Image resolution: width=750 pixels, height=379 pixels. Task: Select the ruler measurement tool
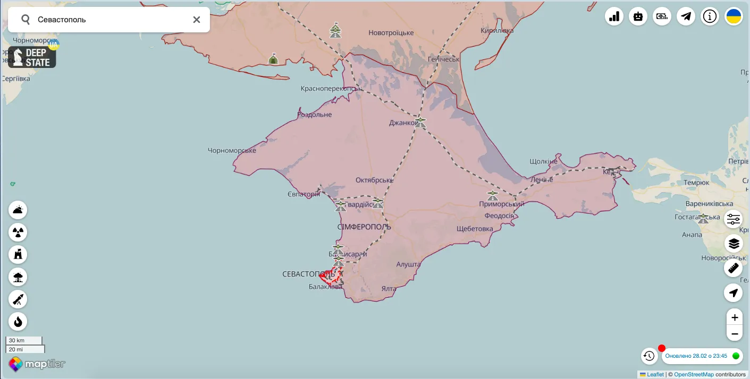(734, 268)
